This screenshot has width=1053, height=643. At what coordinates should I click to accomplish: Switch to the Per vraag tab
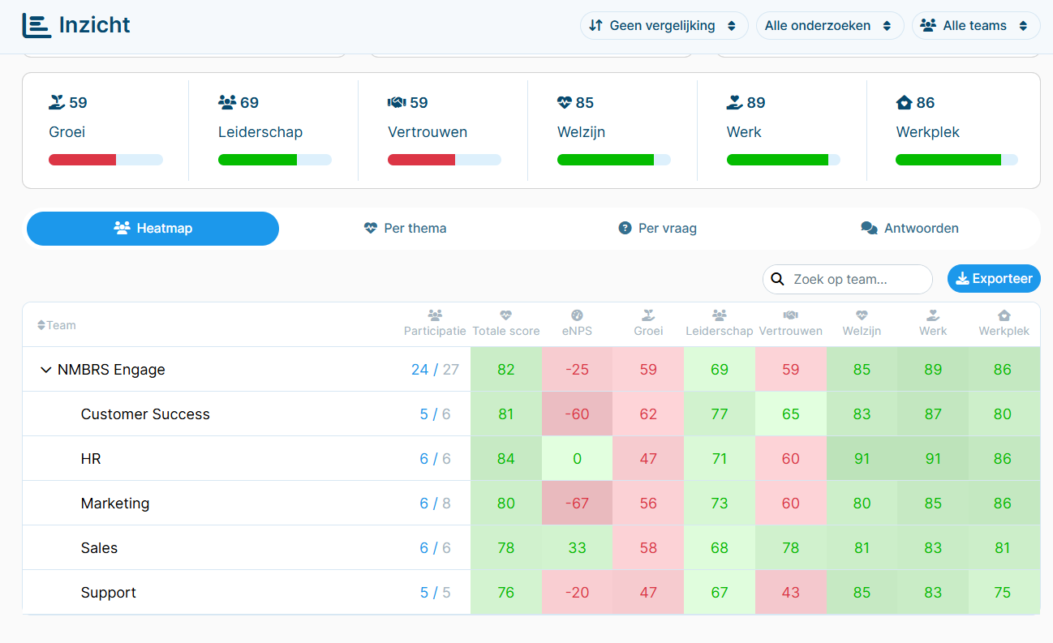(657, 229)
